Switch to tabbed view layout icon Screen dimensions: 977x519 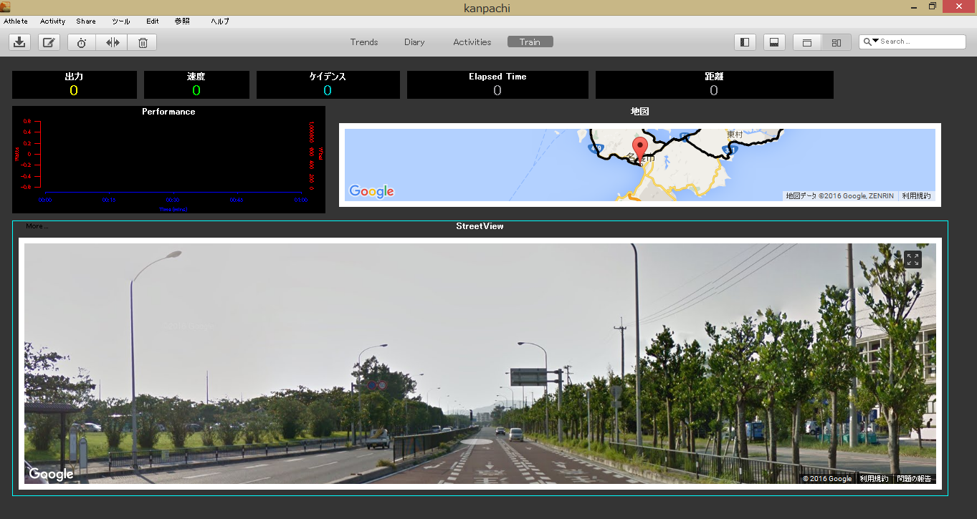click(807, 42)
